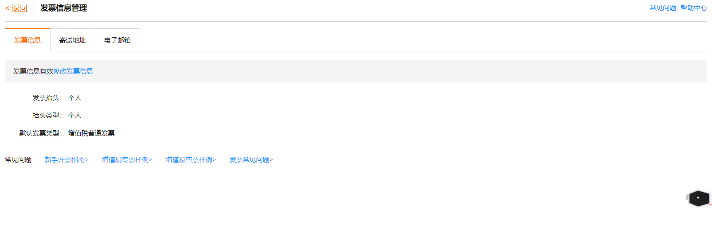Click the dotted 默认发票类型 label
712x229 pixels.
[x=39, y=133]
